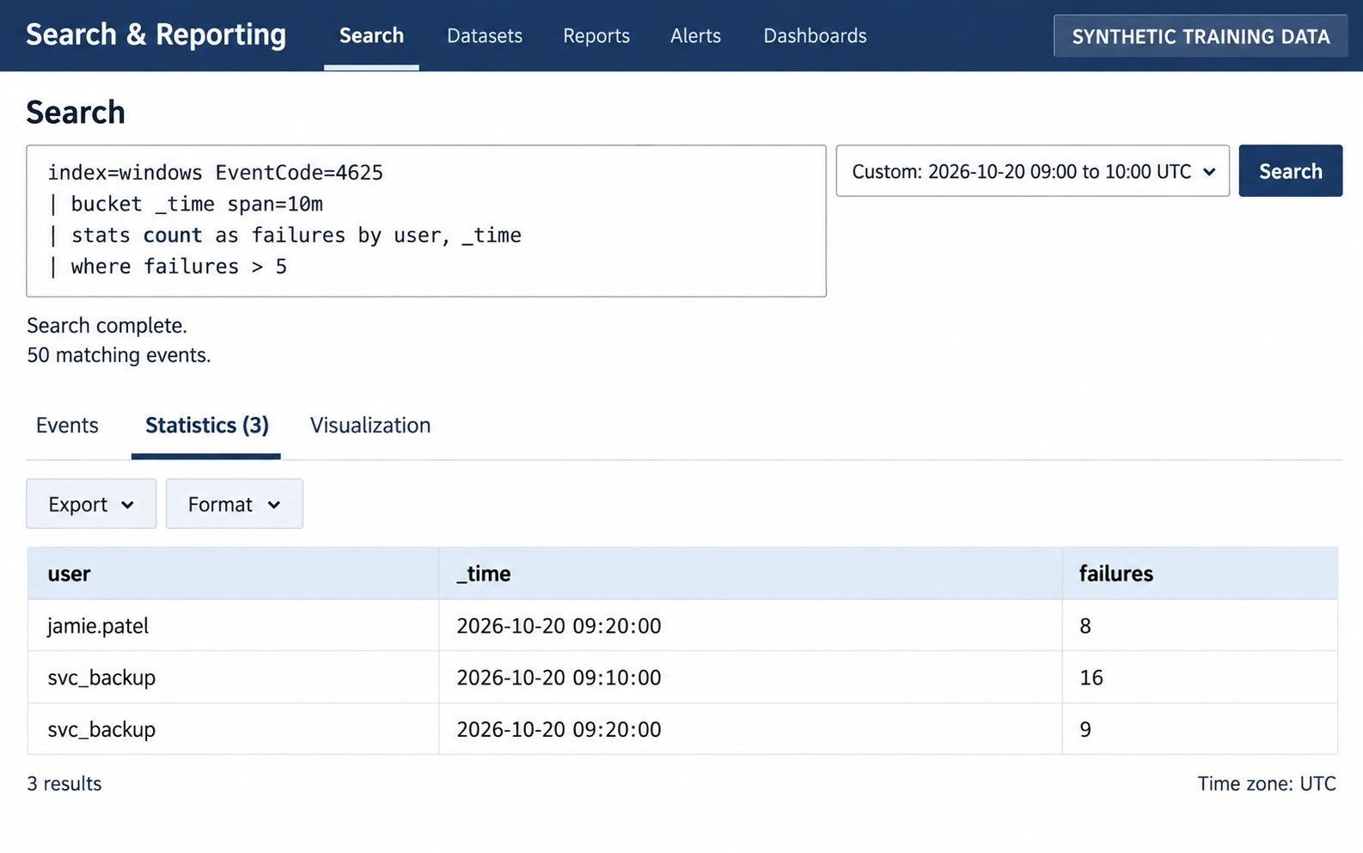1363x853 pixels.
Task: Open the Format dropdown menu
Action: [x=235, y=504]
